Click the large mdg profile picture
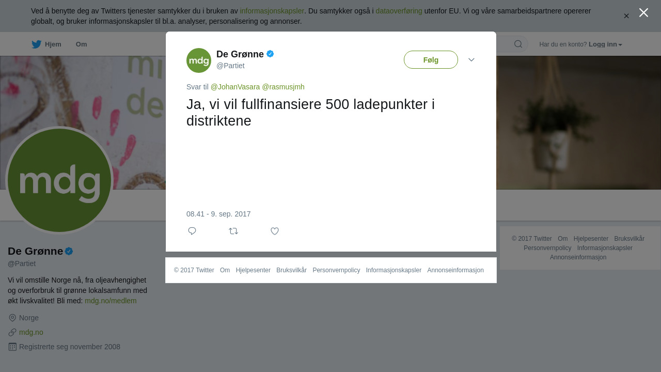The image size is (661, 372). click(x=59, y=180)
